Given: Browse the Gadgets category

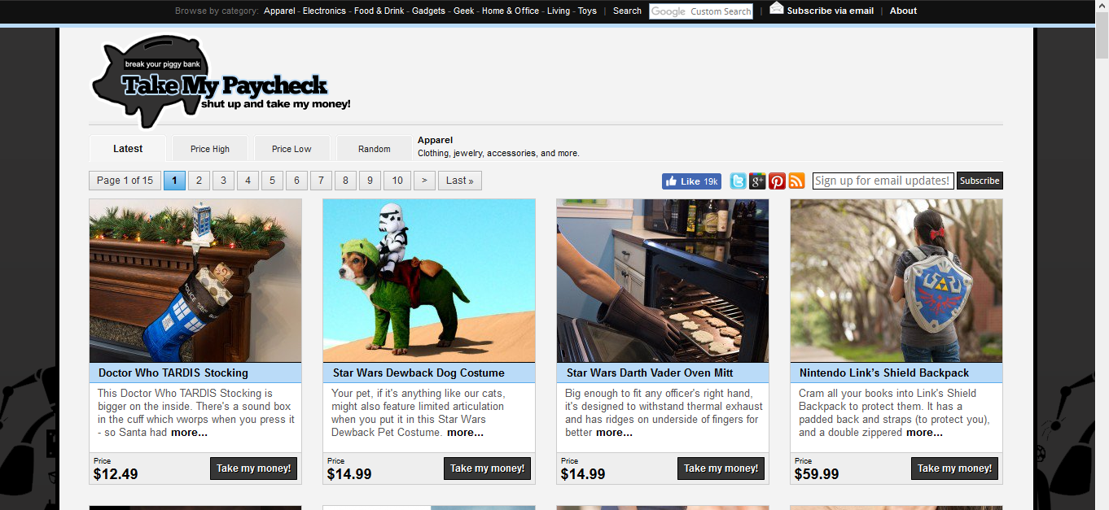Looking at the screenshot, I should pyautogui.click(x=428, y=11).
